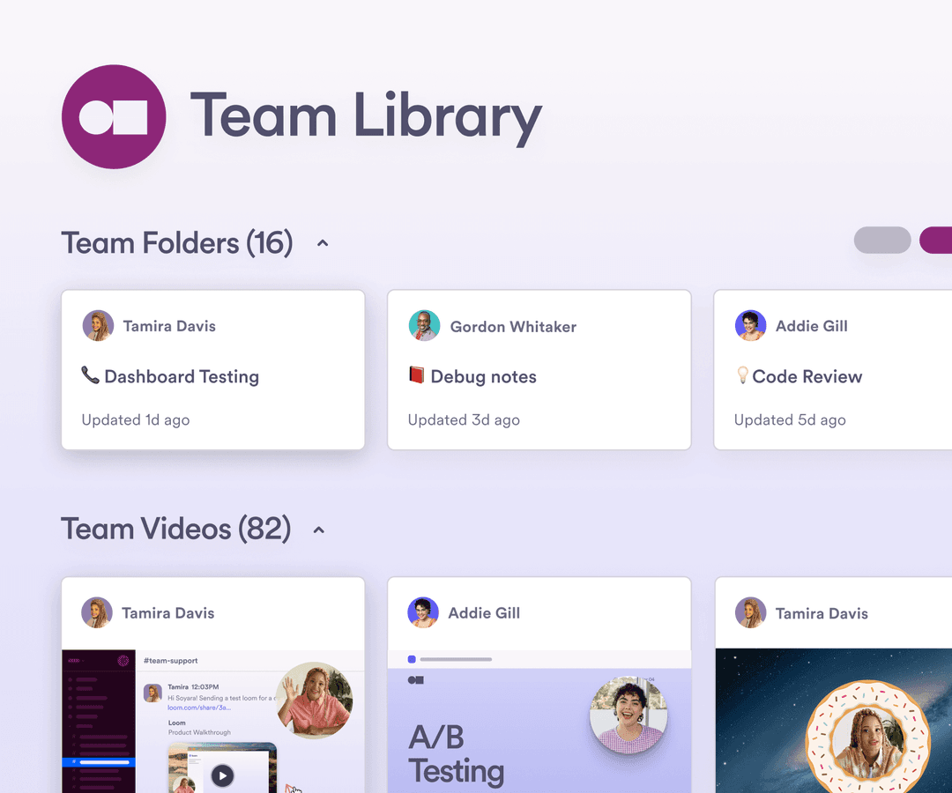Viewport: 952px width, 793px height.
Task: Switch on the gray view toggle pill
Action: [882, 240]
